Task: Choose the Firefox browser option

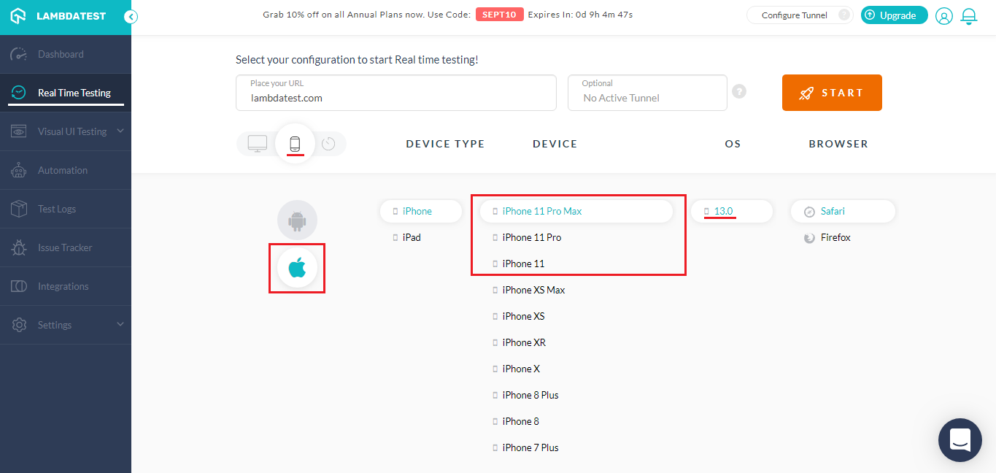Action: click(835, 237)
